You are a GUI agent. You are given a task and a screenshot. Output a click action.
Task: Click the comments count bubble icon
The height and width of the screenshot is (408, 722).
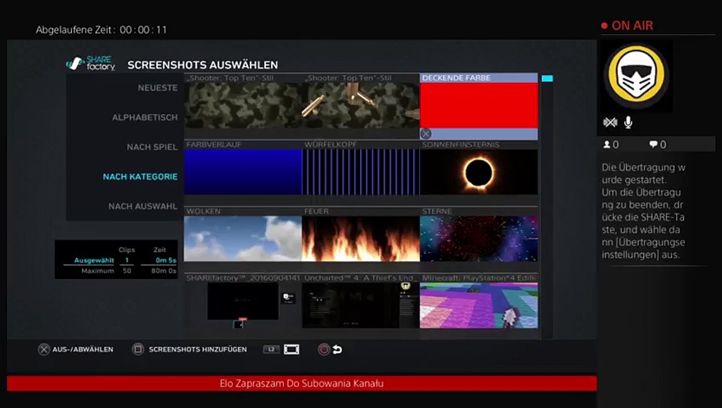tap(653, 145)
